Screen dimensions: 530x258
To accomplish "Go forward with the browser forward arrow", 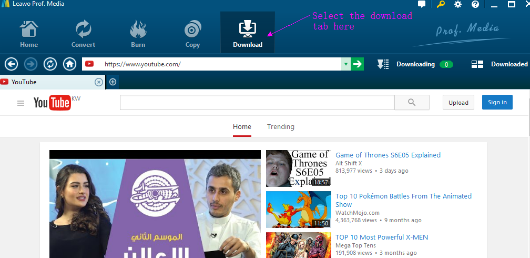I will [30, 64].
